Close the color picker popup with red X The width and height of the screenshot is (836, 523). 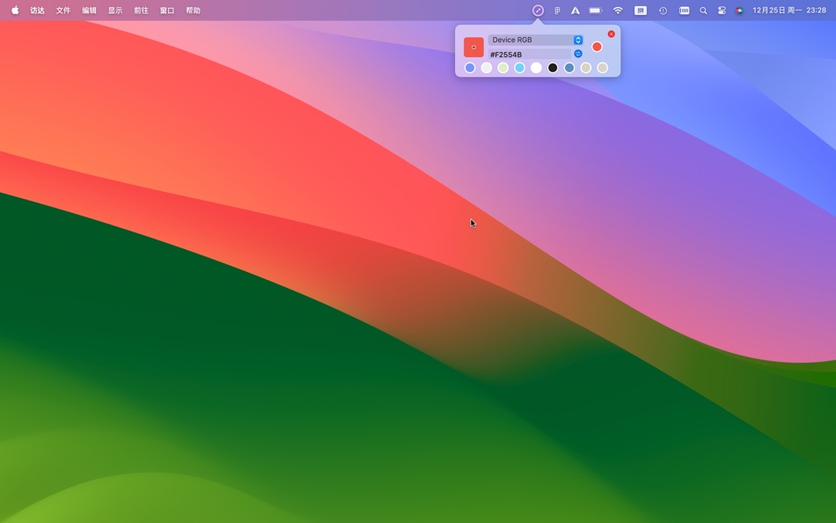(x=612, y=34)
